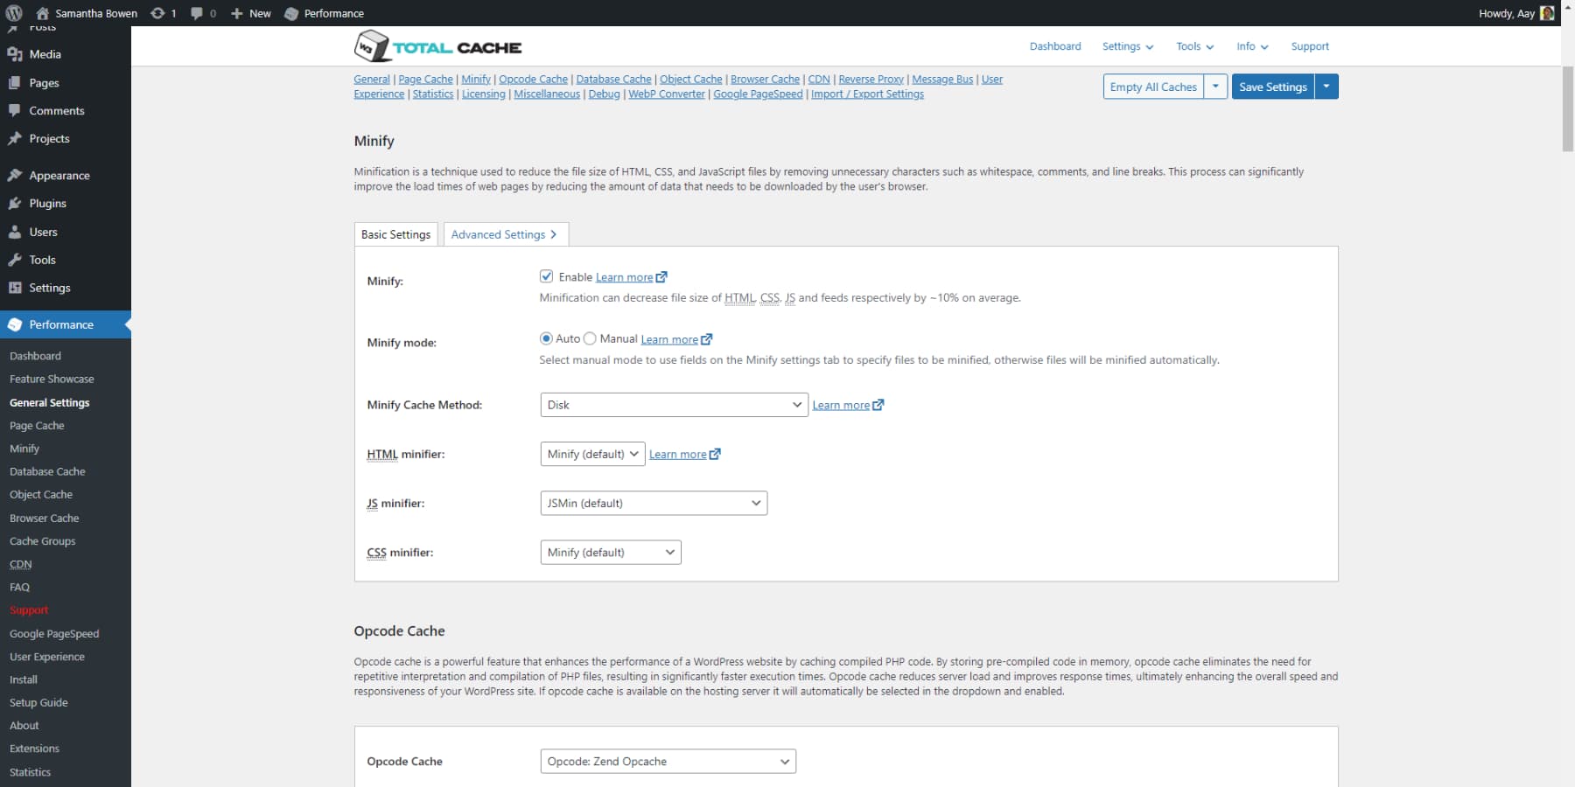Screen dimensions: 1575x787
Task: Expand the Empty All Caches dropdown arrow
Action: coord(1215,87)
